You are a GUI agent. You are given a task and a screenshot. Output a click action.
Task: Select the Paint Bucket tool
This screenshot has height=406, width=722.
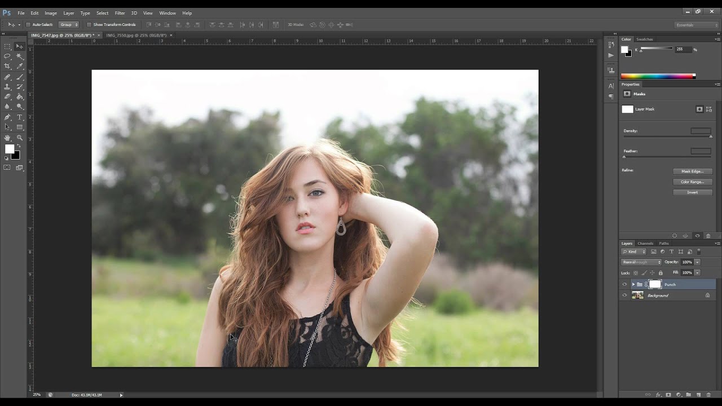pos(20,96)
